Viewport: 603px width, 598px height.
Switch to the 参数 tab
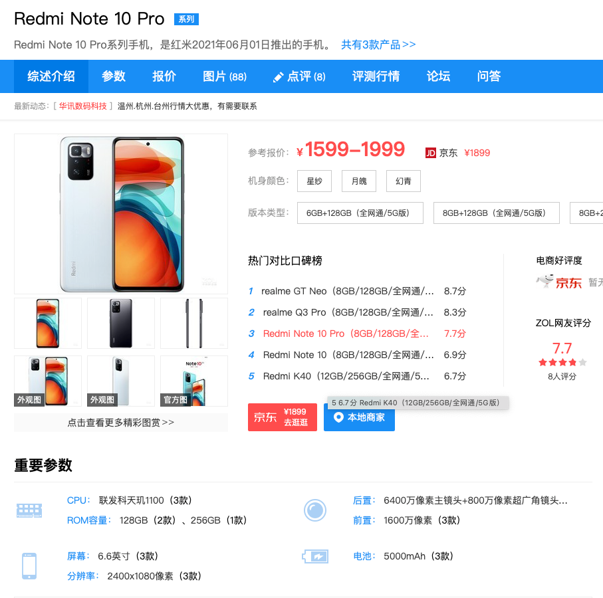point(114,76)
